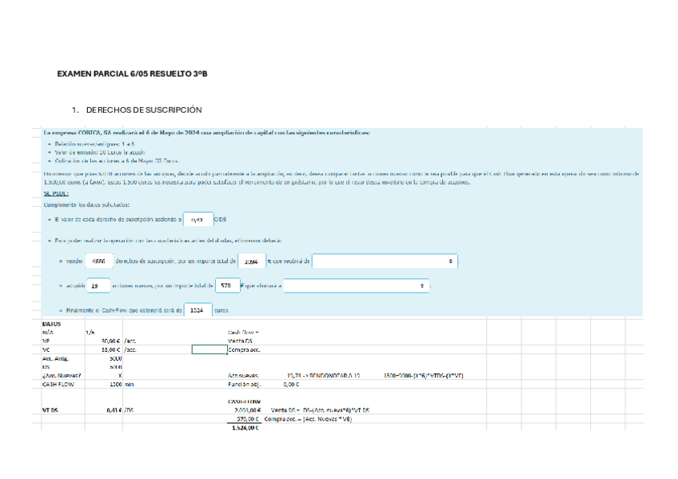The image size is (678, 479).
Task: Click the 1524 Cash-Flow input box
Action: tap(197, 310)
